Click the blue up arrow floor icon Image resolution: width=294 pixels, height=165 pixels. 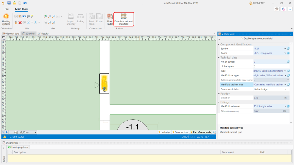pos(3,132)
